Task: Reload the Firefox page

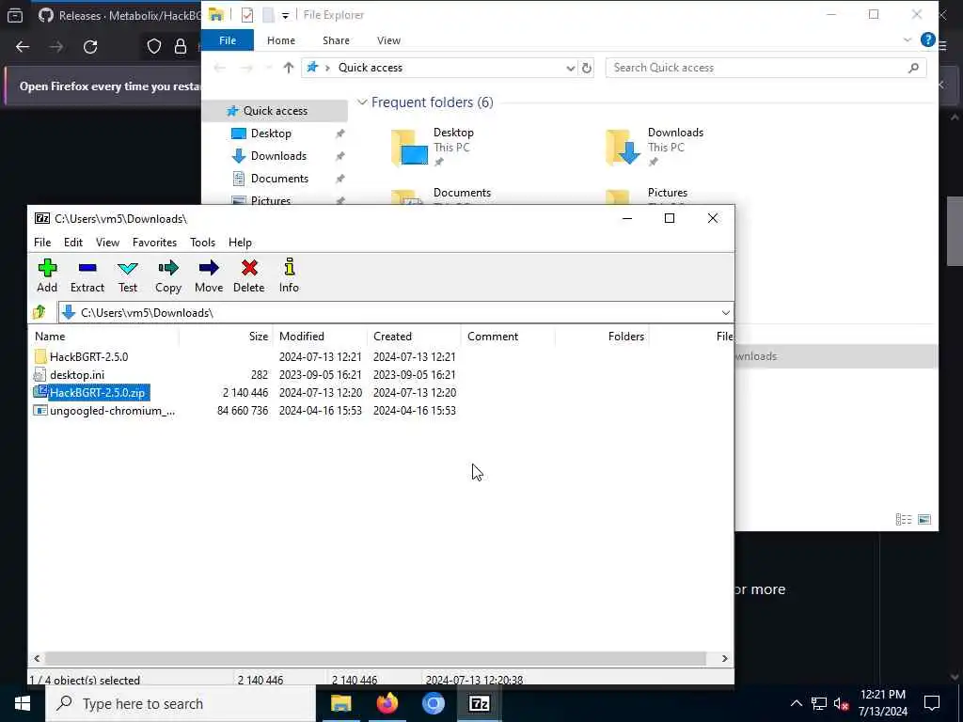Action: click(90, 47)
